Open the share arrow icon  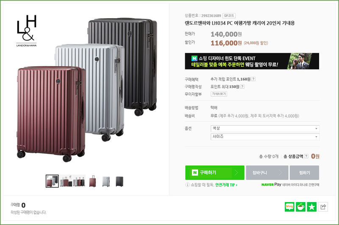[x=323, y=207]
